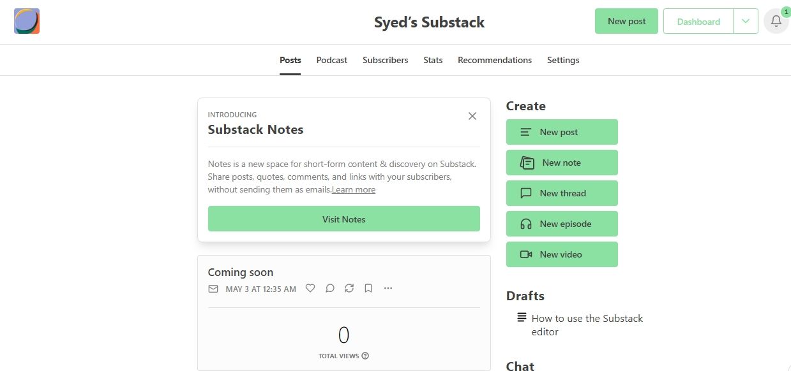
Task: Open comments on the Coming soon post
Action: click(x=330, y=288)
